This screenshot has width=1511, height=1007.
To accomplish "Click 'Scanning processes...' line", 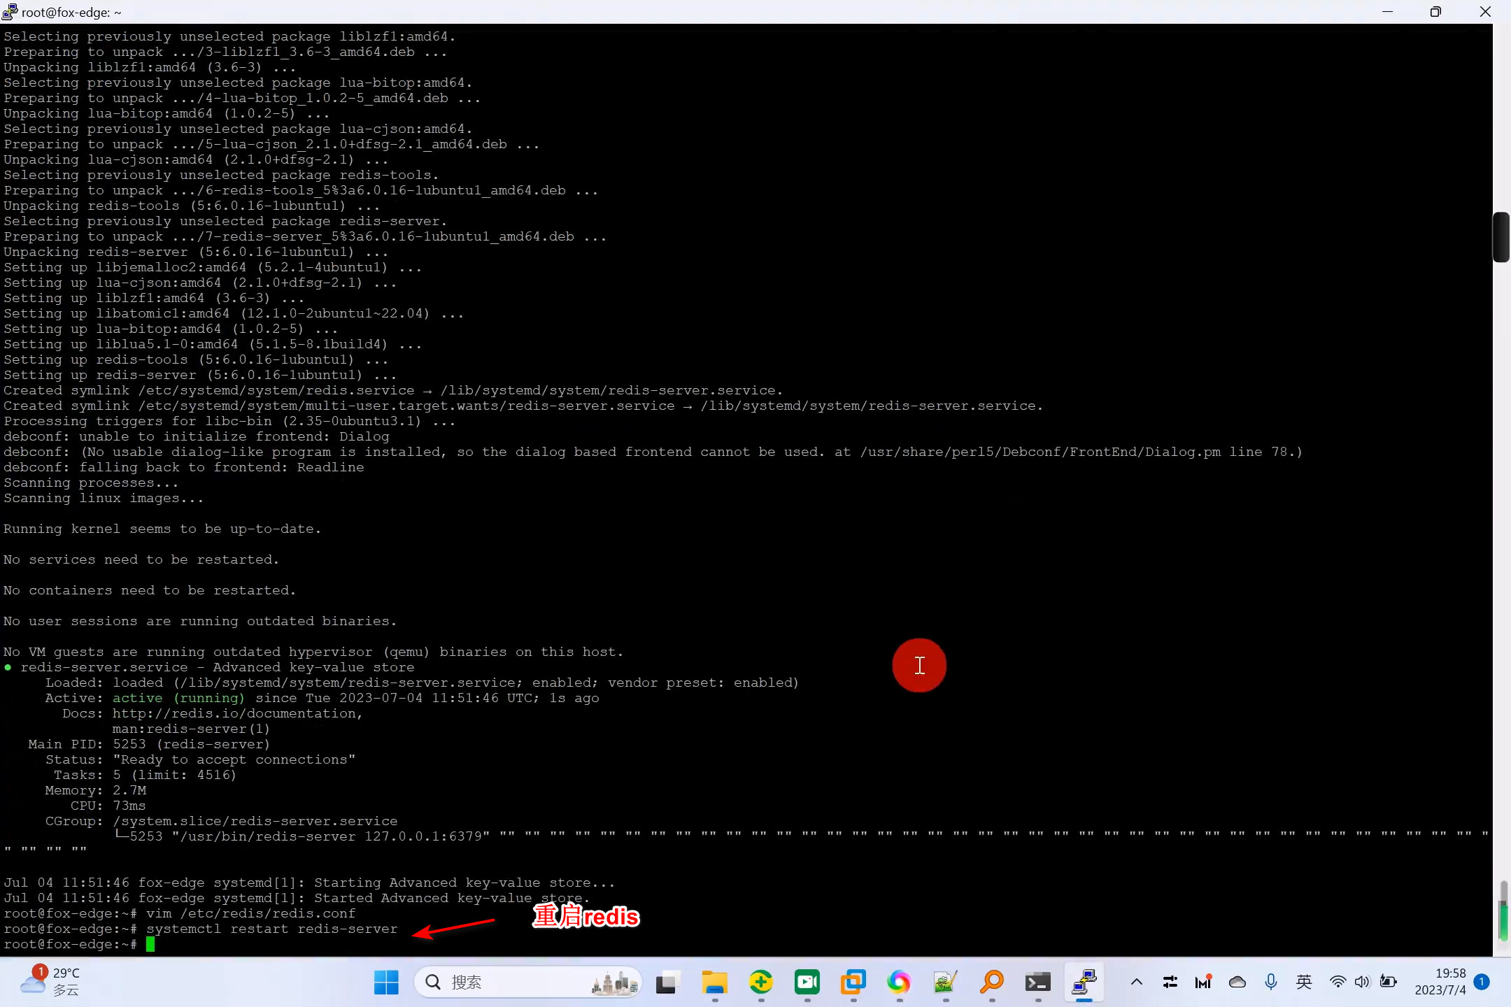I will tap(91, 483).
